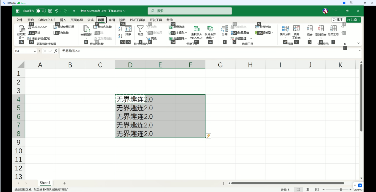Switch to Page Break Preview in status bar
The image size is (376, 192).
(317, 189)
